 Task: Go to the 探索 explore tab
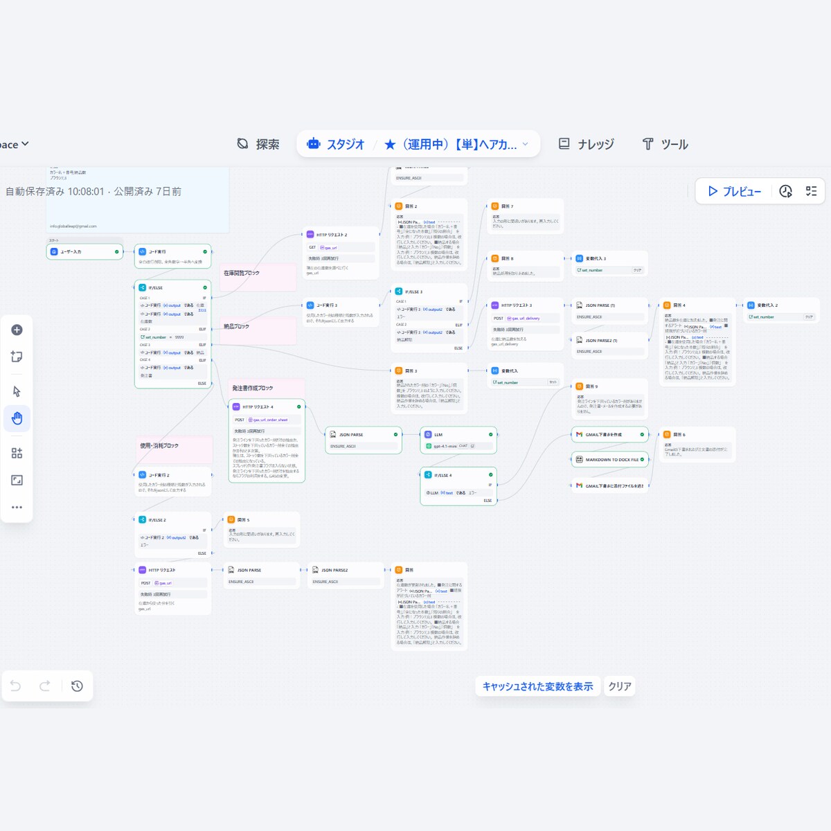[258, 144]
